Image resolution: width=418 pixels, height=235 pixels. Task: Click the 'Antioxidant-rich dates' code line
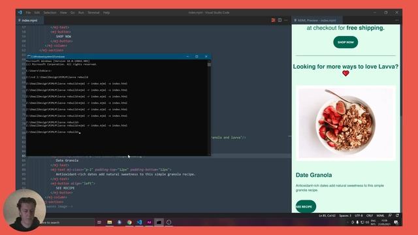point(125,174)
